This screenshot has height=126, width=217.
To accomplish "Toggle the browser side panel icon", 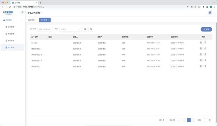I will tap(207, 7).
